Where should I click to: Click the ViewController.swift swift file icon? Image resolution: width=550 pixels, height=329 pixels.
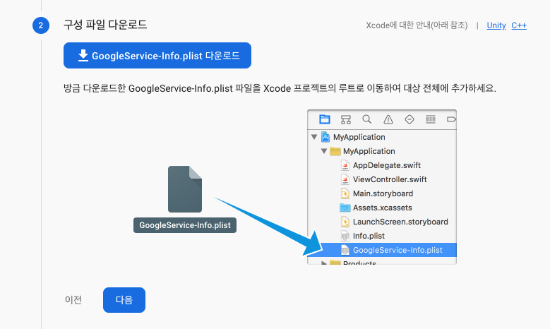pyautogui.click(x=345, y=179)
